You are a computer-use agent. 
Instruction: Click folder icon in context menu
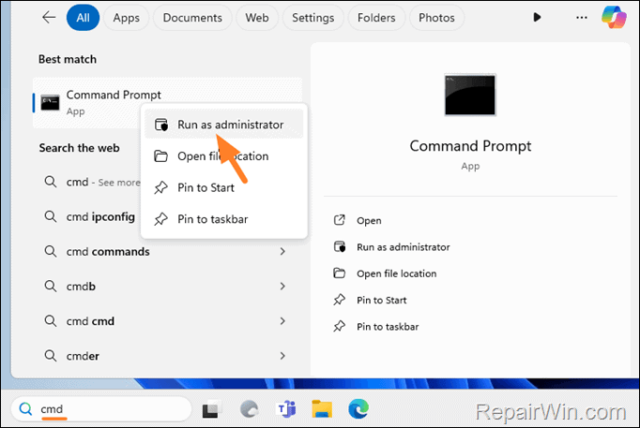(160, 156)
